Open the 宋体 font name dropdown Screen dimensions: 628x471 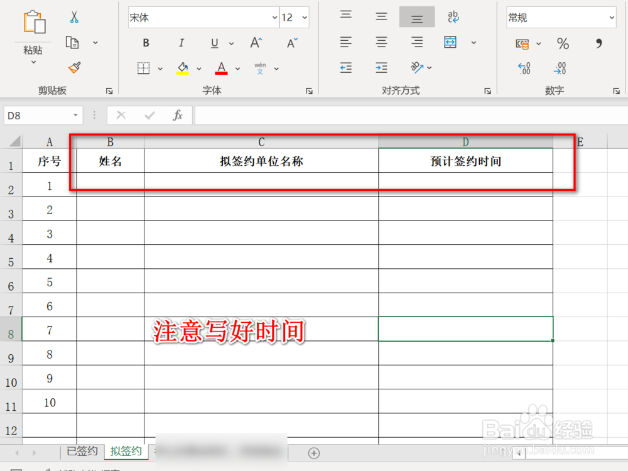[273, 17]
